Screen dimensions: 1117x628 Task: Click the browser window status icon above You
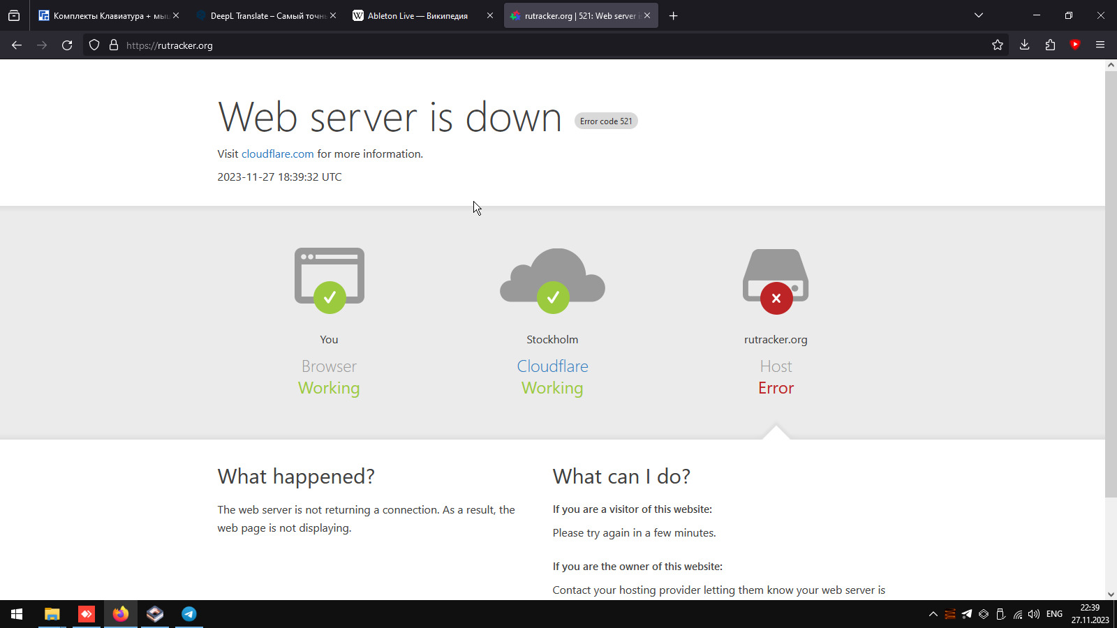(330, 281)
